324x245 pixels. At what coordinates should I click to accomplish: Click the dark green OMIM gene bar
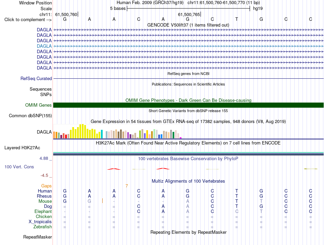pos(188,105)
